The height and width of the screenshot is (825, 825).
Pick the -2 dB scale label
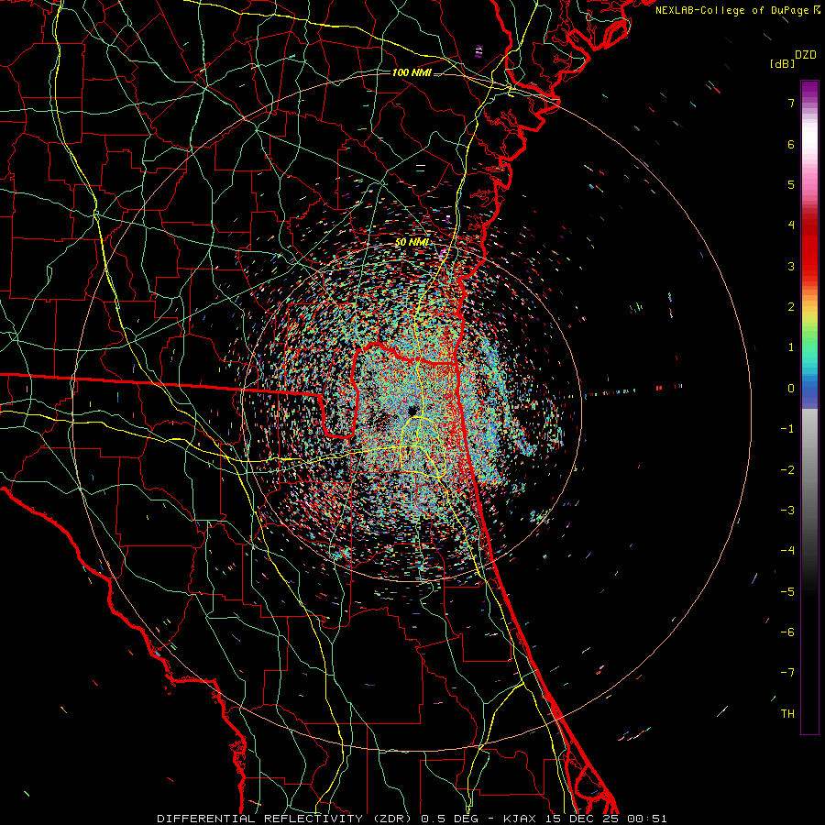[x=787, y=470]
